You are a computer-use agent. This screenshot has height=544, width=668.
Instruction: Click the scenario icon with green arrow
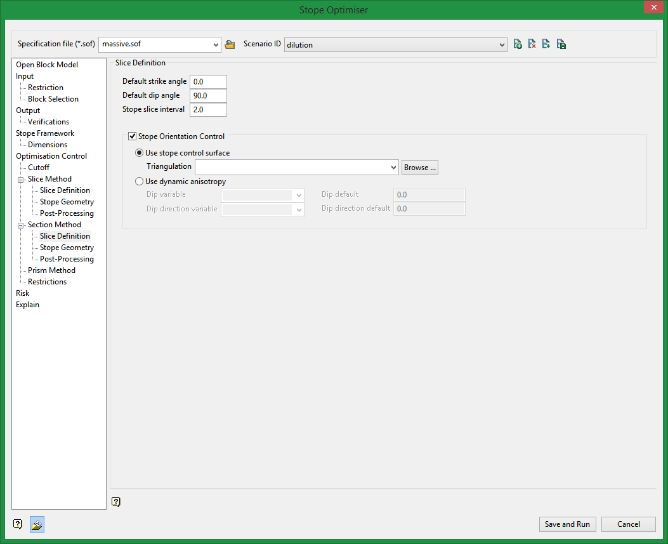[x=546, y=44]
